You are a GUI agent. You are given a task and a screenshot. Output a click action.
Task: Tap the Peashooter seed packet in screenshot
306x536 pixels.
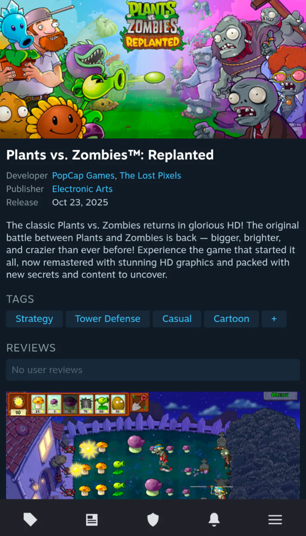click(102, 404)
